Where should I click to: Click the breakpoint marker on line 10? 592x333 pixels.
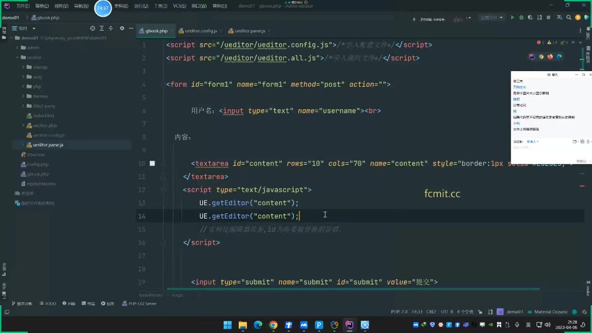tap(152, 164)
